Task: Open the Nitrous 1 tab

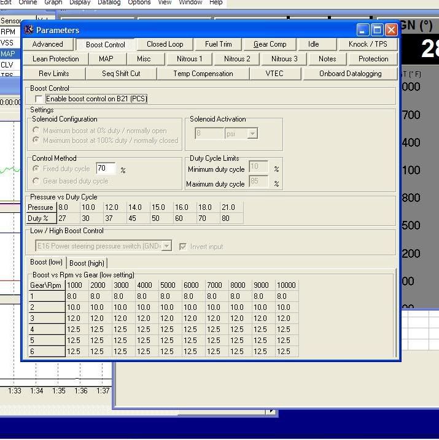Action: tap(190, 59)
